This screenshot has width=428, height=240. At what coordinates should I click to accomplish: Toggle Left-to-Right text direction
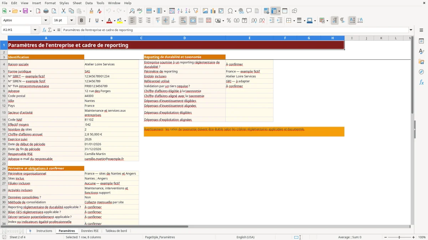click(x=335, y=21)
